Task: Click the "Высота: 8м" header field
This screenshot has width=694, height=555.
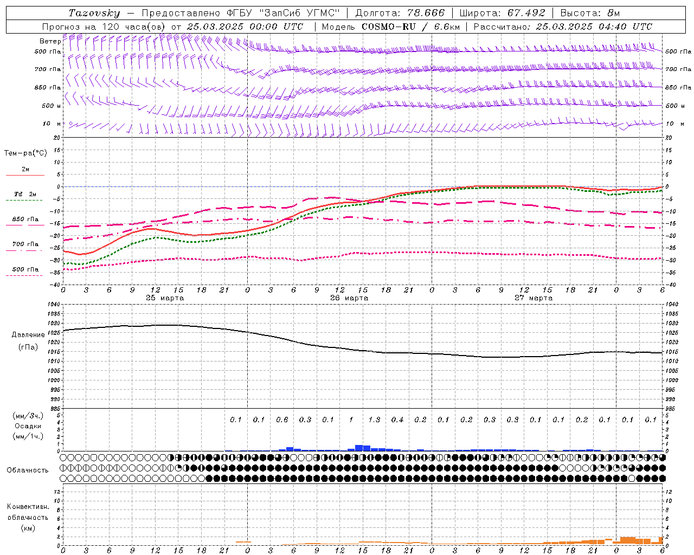Action: (590, 13)
